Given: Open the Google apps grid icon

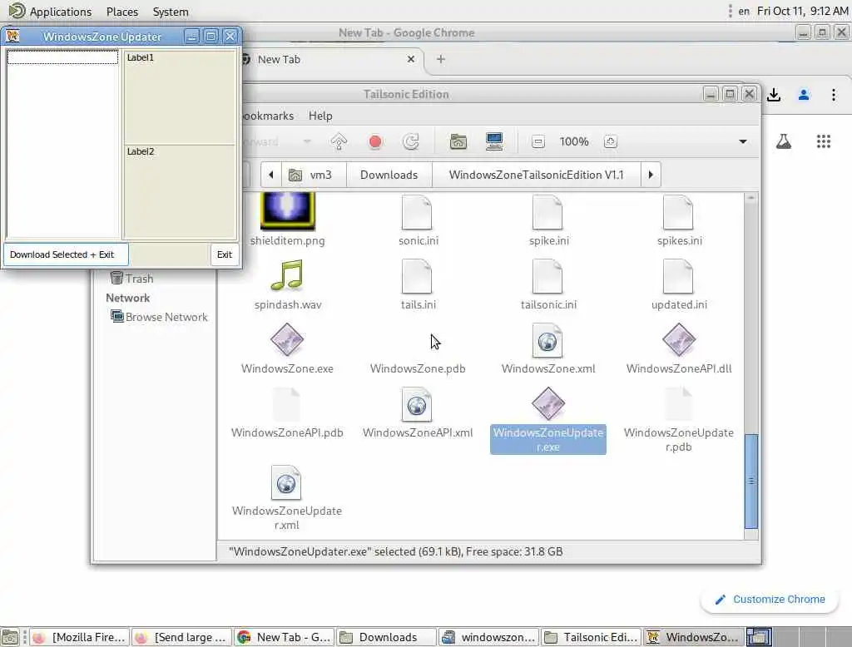Looking at the screenshot, I should point(824,141).
